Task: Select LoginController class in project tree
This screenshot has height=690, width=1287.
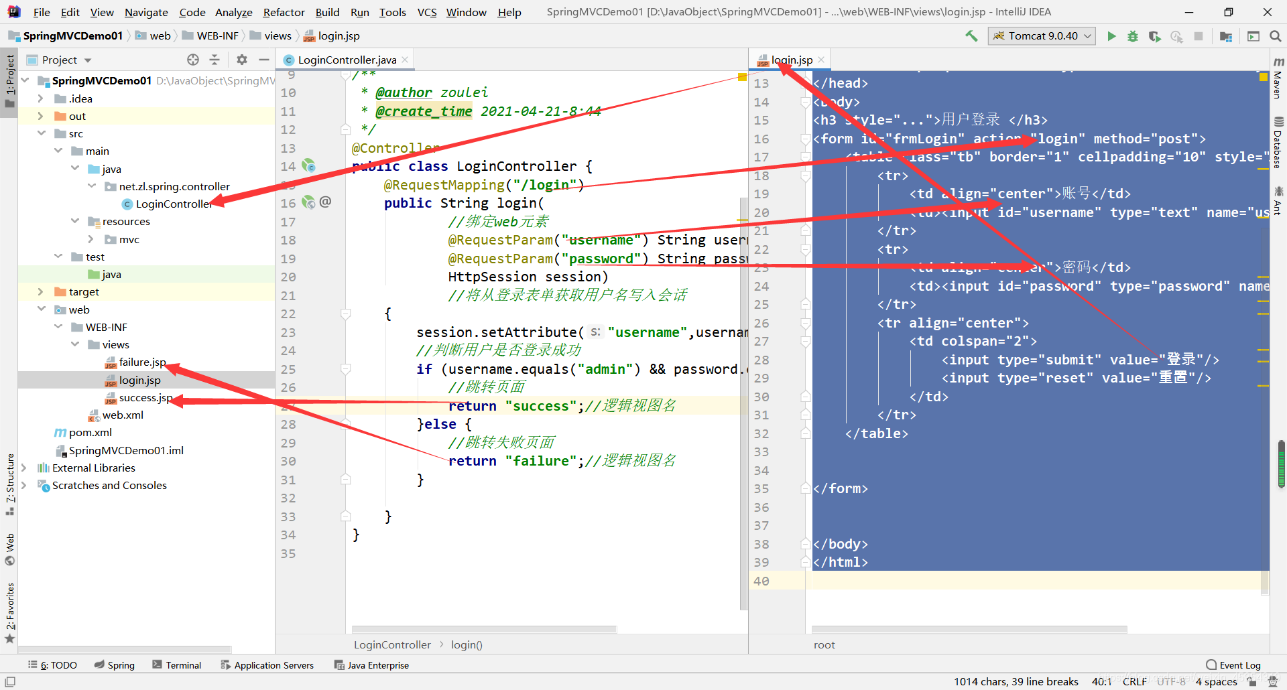Action: [174, 204]
